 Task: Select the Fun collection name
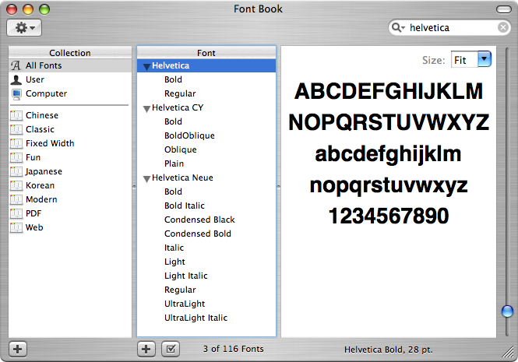(x=33, y=157)
